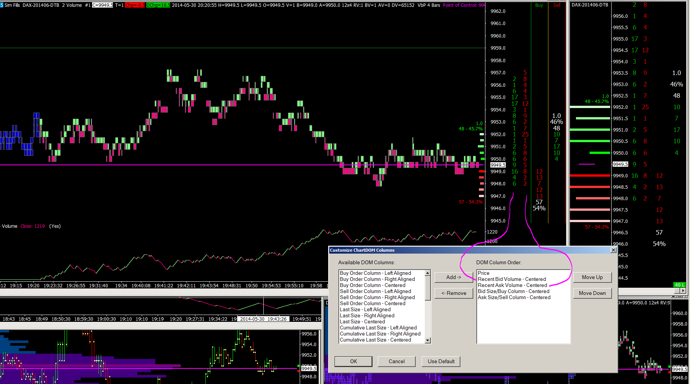This screenshot has width=690, height=384.
Task: Cancel the Customize ChartDOM Columns dialog
Action: [396, 362]
